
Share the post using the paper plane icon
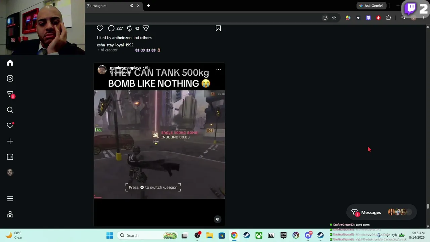146,28
